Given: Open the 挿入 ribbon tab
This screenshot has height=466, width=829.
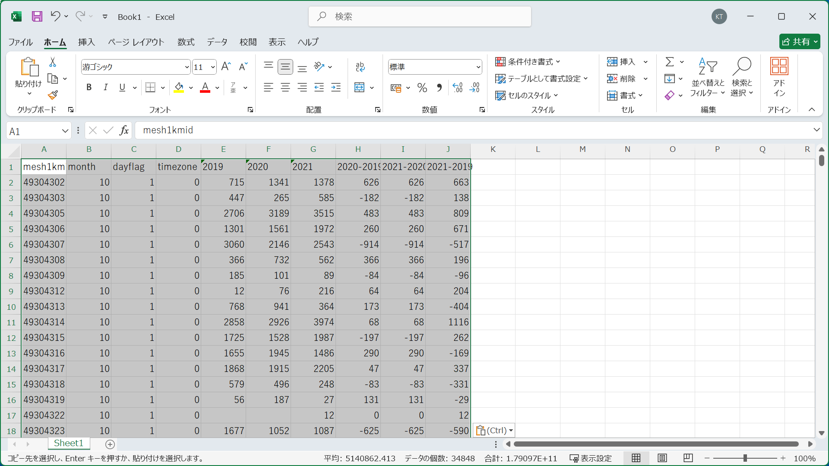Looking at the screenshot, I should point(86,42).
